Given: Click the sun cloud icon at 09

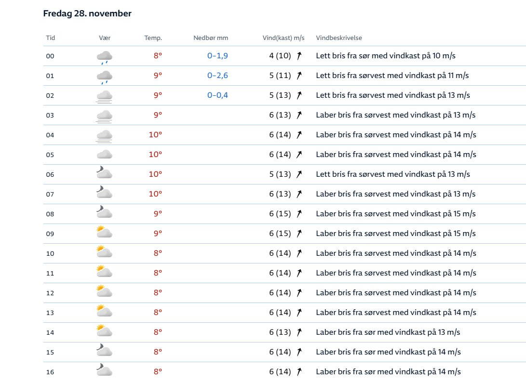Looking at the screenshot, I should click(x=104, y=233).
